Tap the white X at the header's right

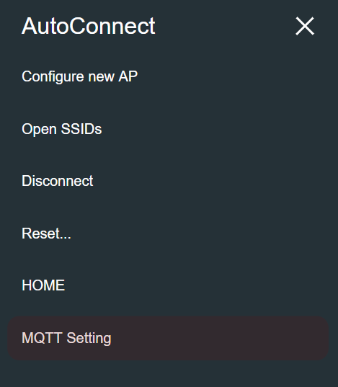305,26
